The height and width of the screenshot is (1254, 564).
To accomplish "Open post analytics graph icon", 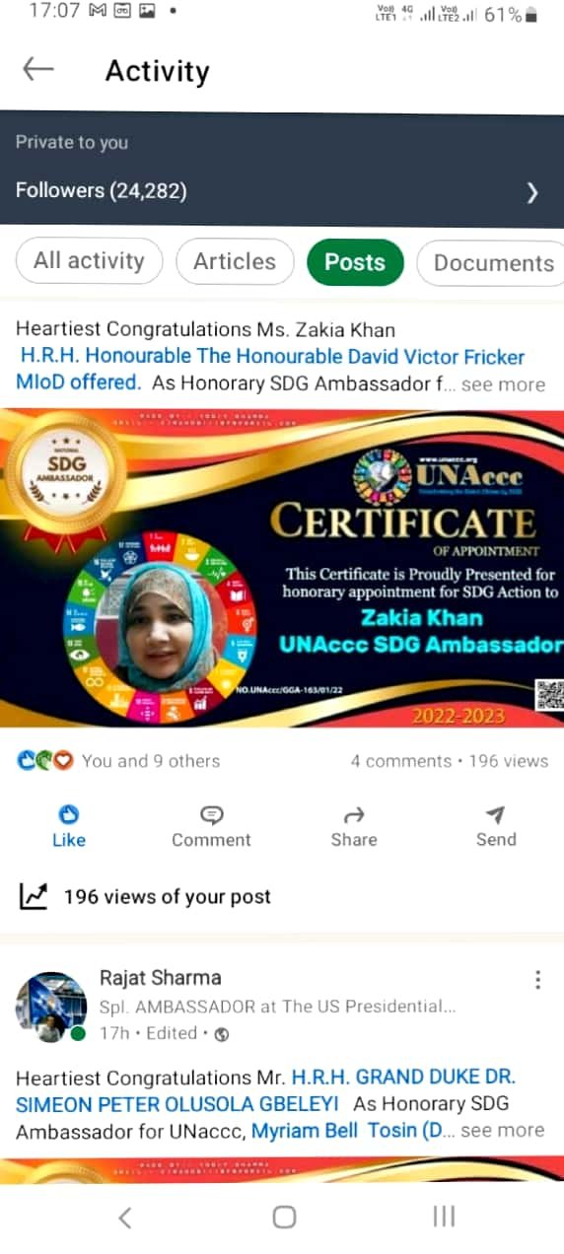I will (x=34, y=896).
